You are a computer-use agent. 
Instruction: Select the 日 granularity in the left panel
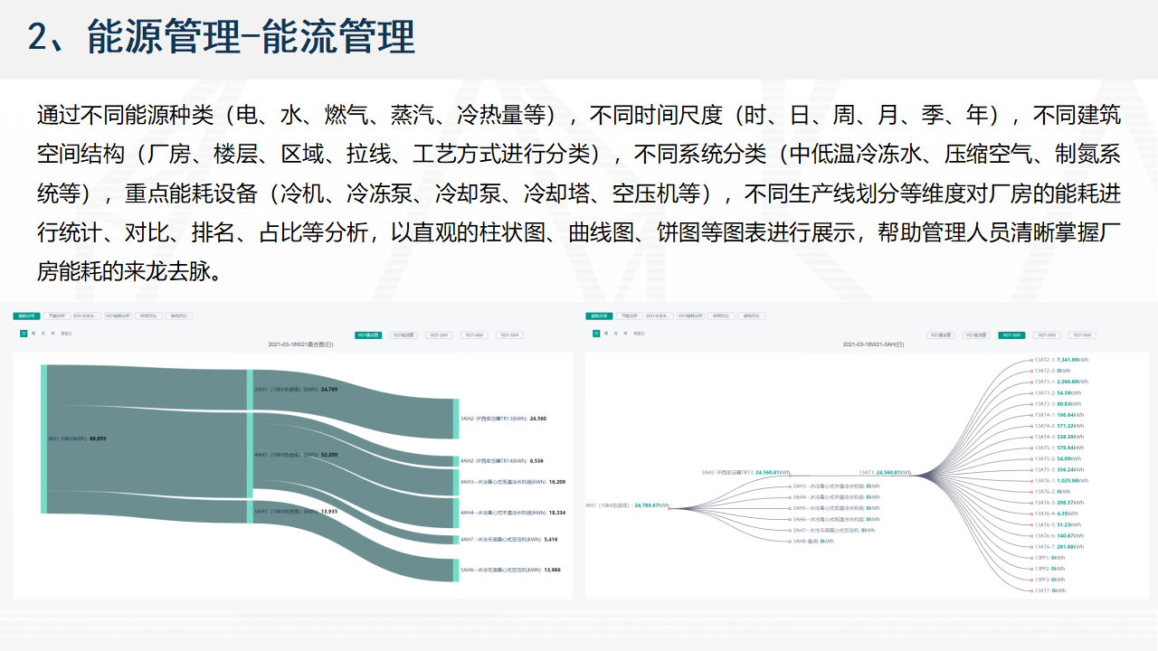point(24,334)
